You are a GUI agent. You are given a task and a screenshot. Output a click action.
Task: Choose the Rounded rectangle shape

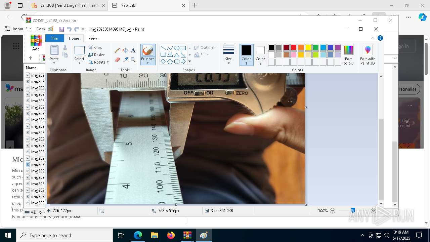pos(163,55)
